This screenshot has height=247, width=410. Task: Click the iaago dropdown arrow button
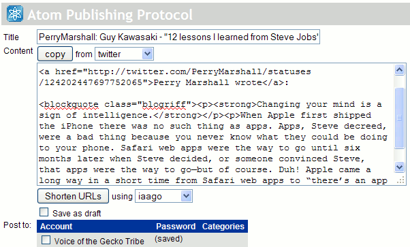click(x=186, y=196)
